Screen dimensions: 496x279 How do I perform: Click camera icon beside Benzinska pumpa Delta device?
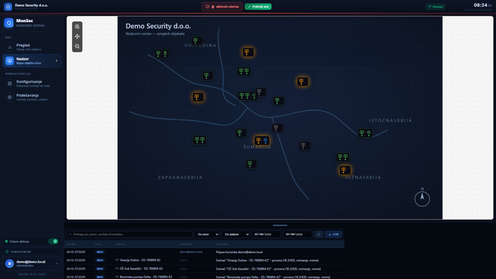click(x=117, y=276)
